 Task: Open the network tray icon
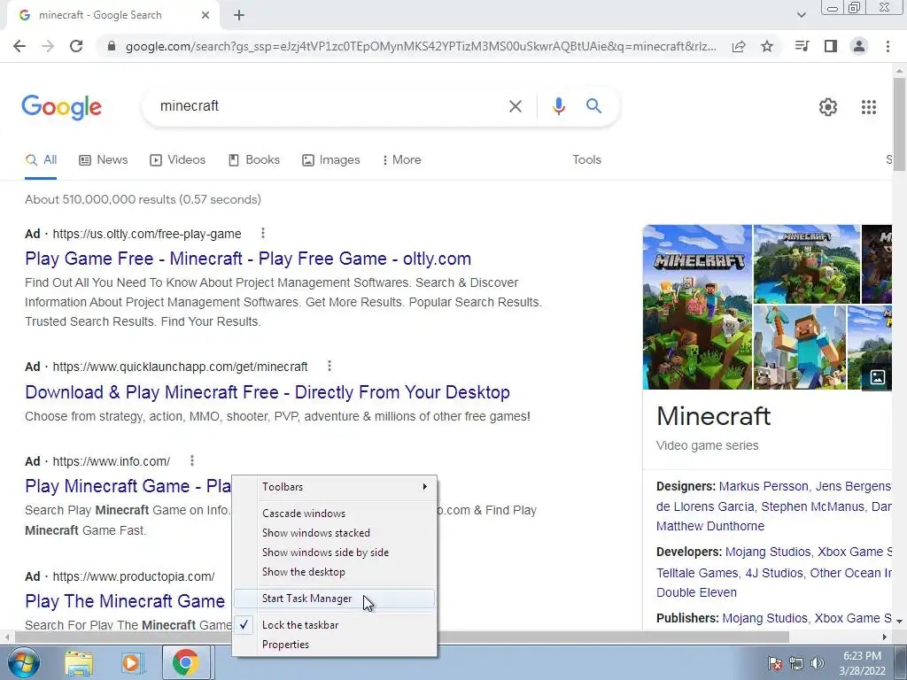coord(796,663)
